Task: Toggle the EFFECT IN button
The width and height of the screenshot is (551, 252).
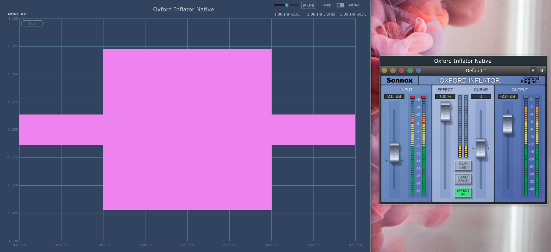Action: (463, 192)
